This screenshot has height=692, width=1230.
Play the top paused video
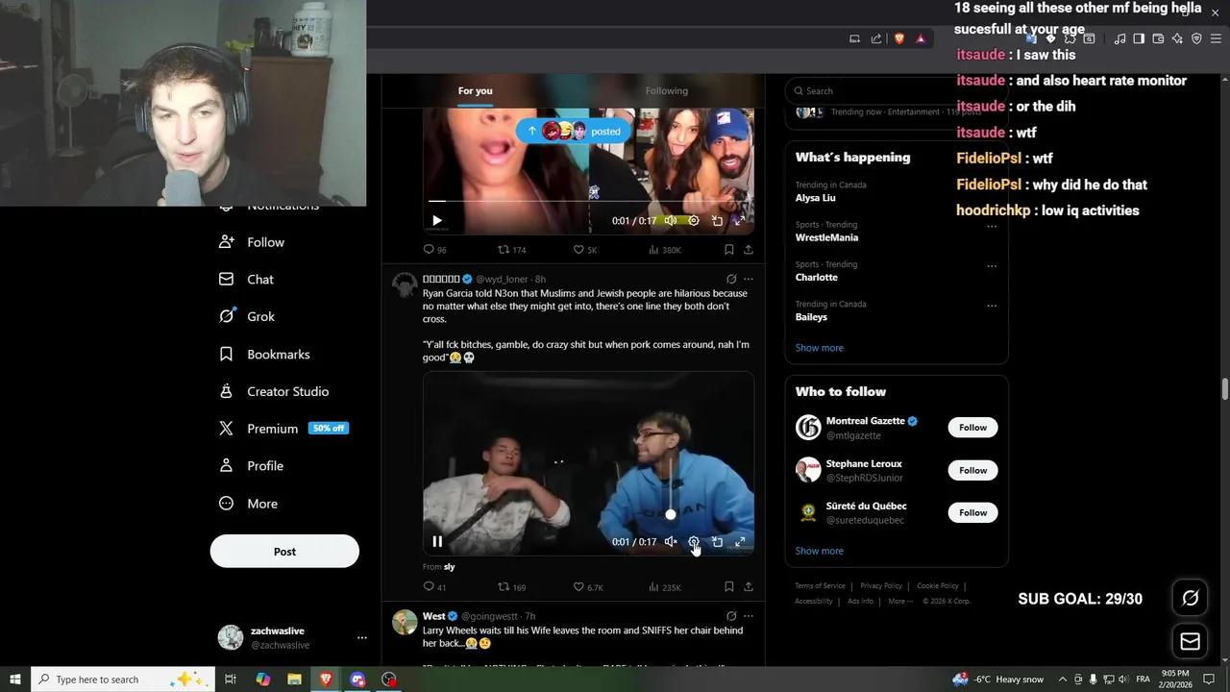point(437,221)
